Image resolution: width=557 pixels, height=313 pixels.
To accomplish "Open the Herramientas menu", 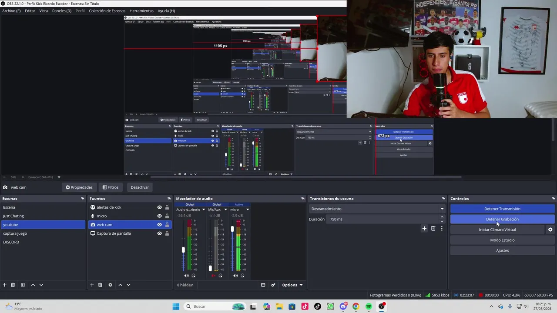I will tap(141, 11).
